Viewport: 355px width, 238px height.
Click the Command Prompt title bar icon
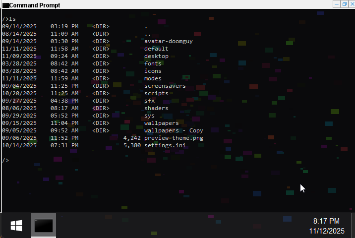pos(5,5)
